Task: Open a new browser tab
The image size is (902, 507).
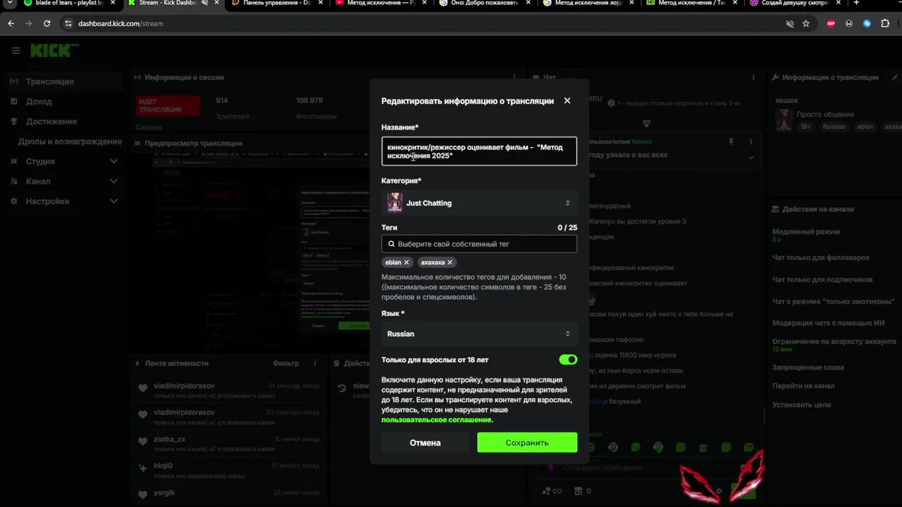Action: tap(856, 4)
